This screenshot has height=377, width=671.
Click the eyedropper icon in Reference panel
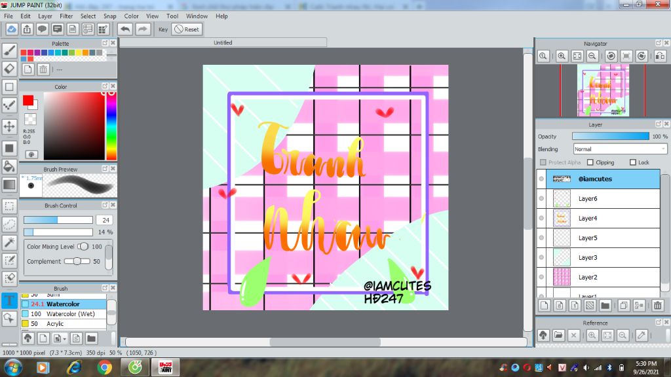point(642,335)
